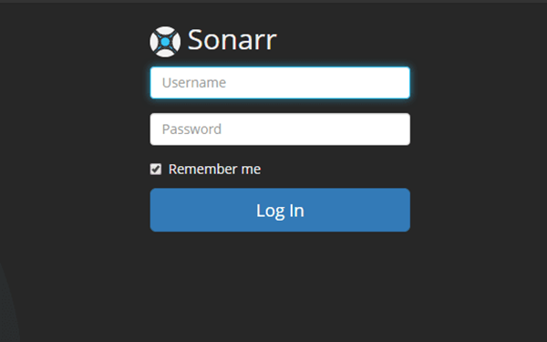Focus the Username input field
This screenshot has width=547, height=342.
tap(280, 83)
